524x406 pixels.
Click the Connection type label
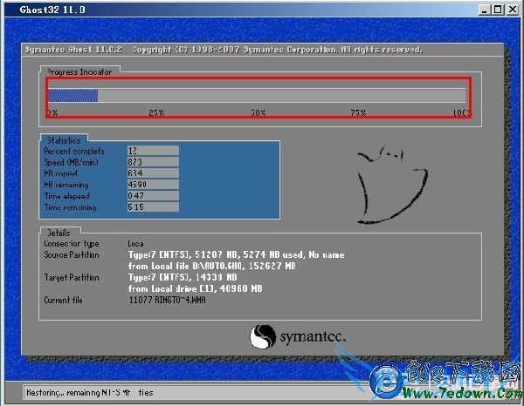72,244
